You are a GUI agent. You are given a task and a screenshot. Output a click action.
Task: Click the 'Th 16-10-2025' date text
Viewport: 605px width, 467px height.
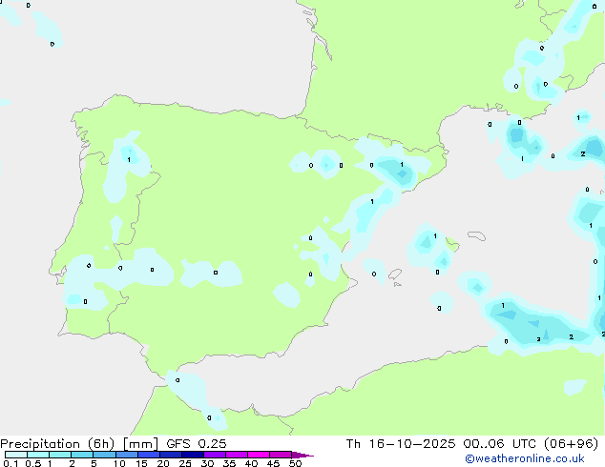401,444
